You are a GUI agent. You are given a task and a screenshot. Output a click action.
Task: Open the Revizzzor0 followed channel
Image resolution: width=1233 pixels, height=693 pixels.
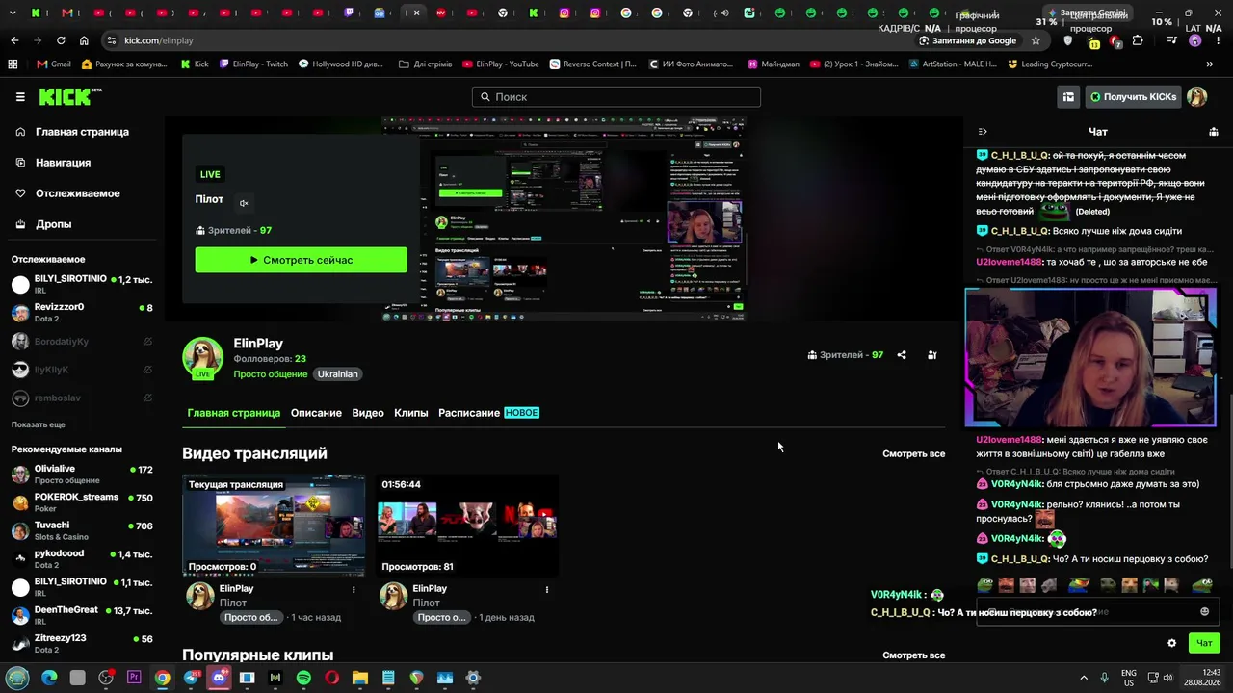pyautogui.click(x=82, y=313)
